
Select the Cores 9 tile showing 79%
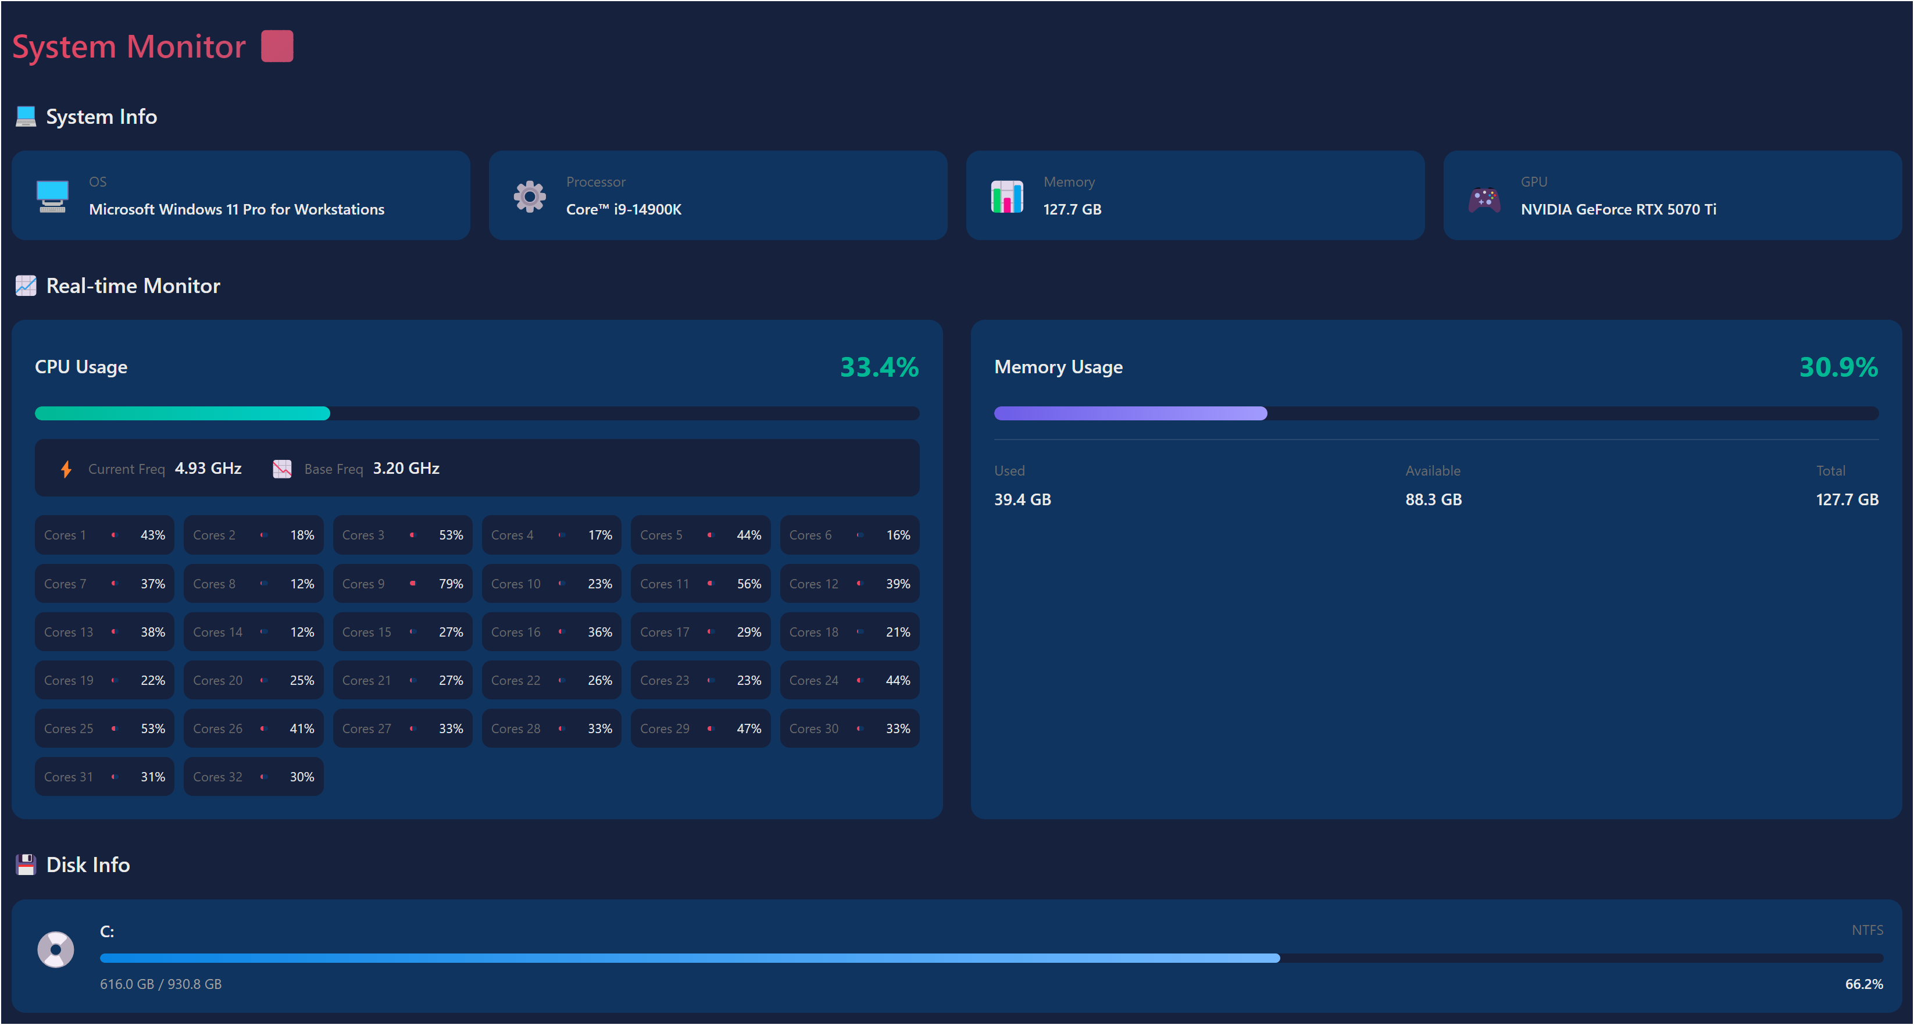[x=402, y=584]
